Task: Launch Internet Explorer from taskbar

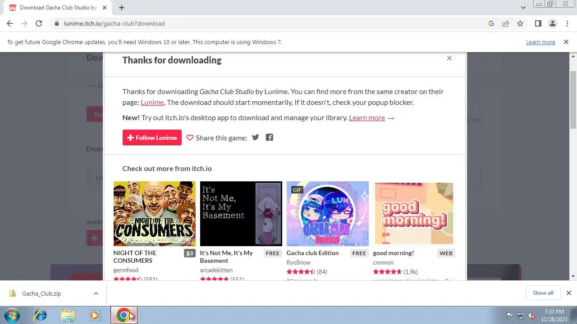Action: (41, 315)
